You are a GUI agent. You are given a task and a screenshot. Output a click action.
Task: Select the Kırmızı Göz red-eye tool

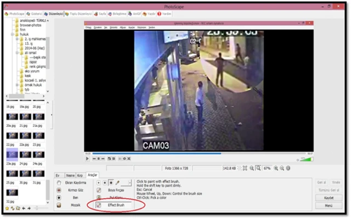pyautogui.click(x=75, y=189)
